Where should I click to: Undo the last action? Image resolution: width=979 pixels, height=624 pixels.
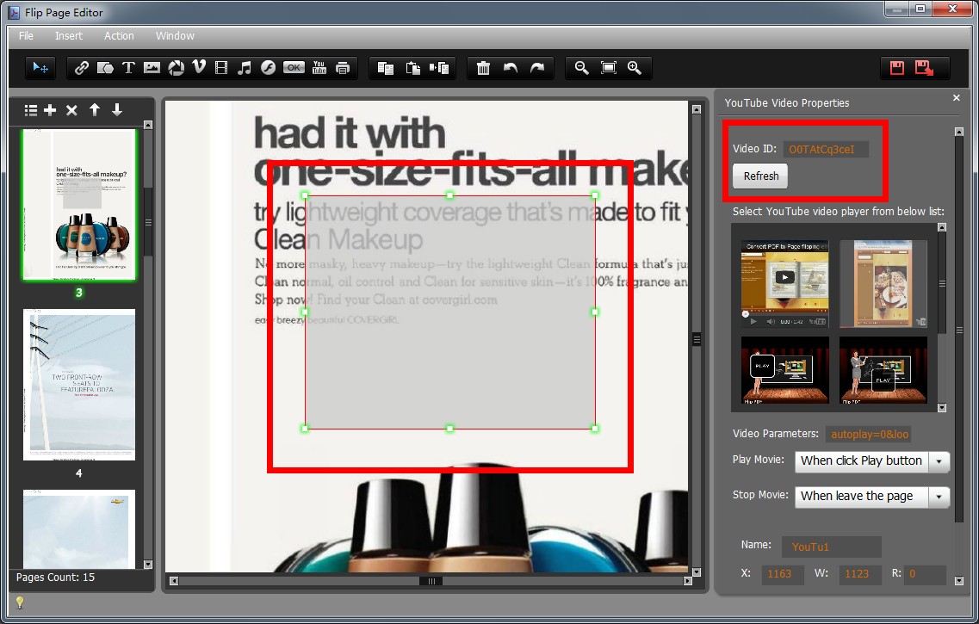[x=510, y=67]
